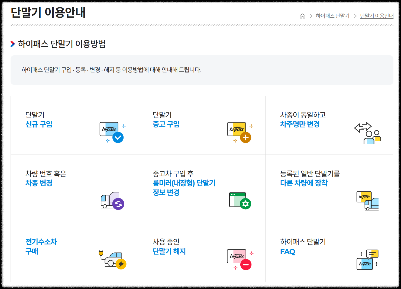Click the red-blue chevron beside 이용방법 heading
Image resolution: width=401 pixels, height=289 pixels.
point(12,44)
